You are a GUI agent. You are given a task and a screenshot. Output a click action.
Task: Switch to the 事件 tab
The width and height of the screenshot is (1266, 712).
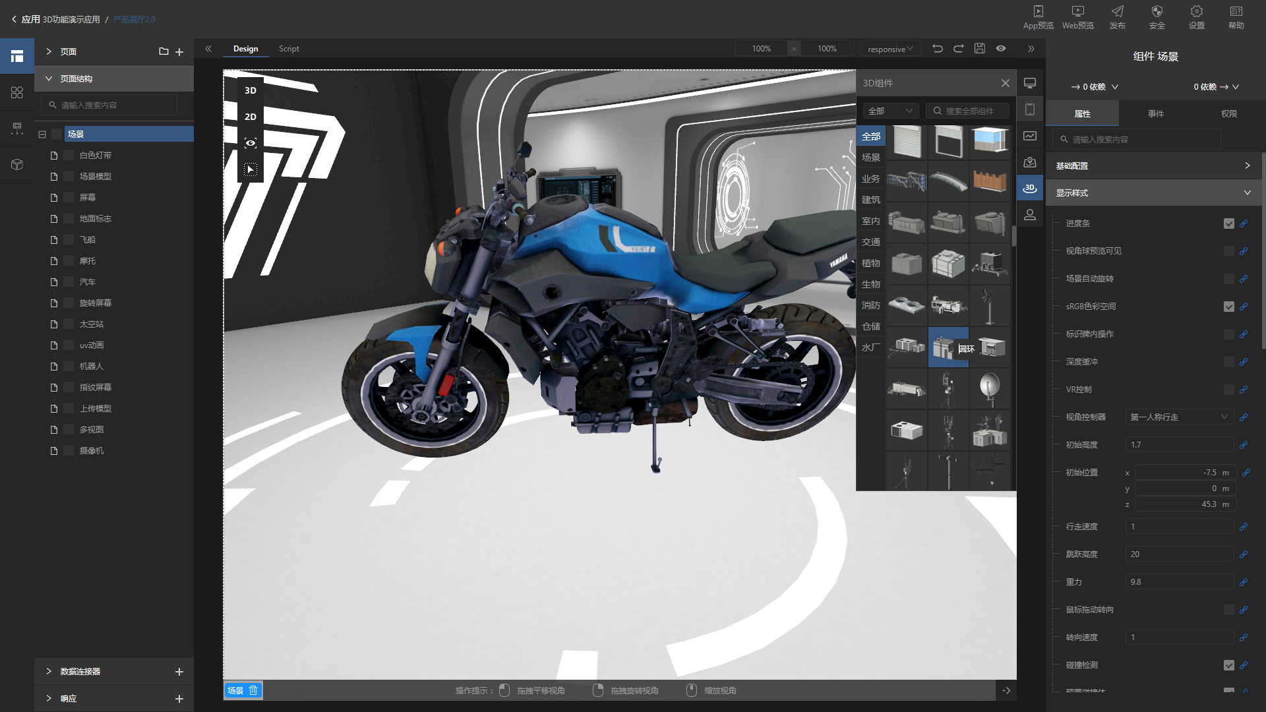click(1155, 113)
